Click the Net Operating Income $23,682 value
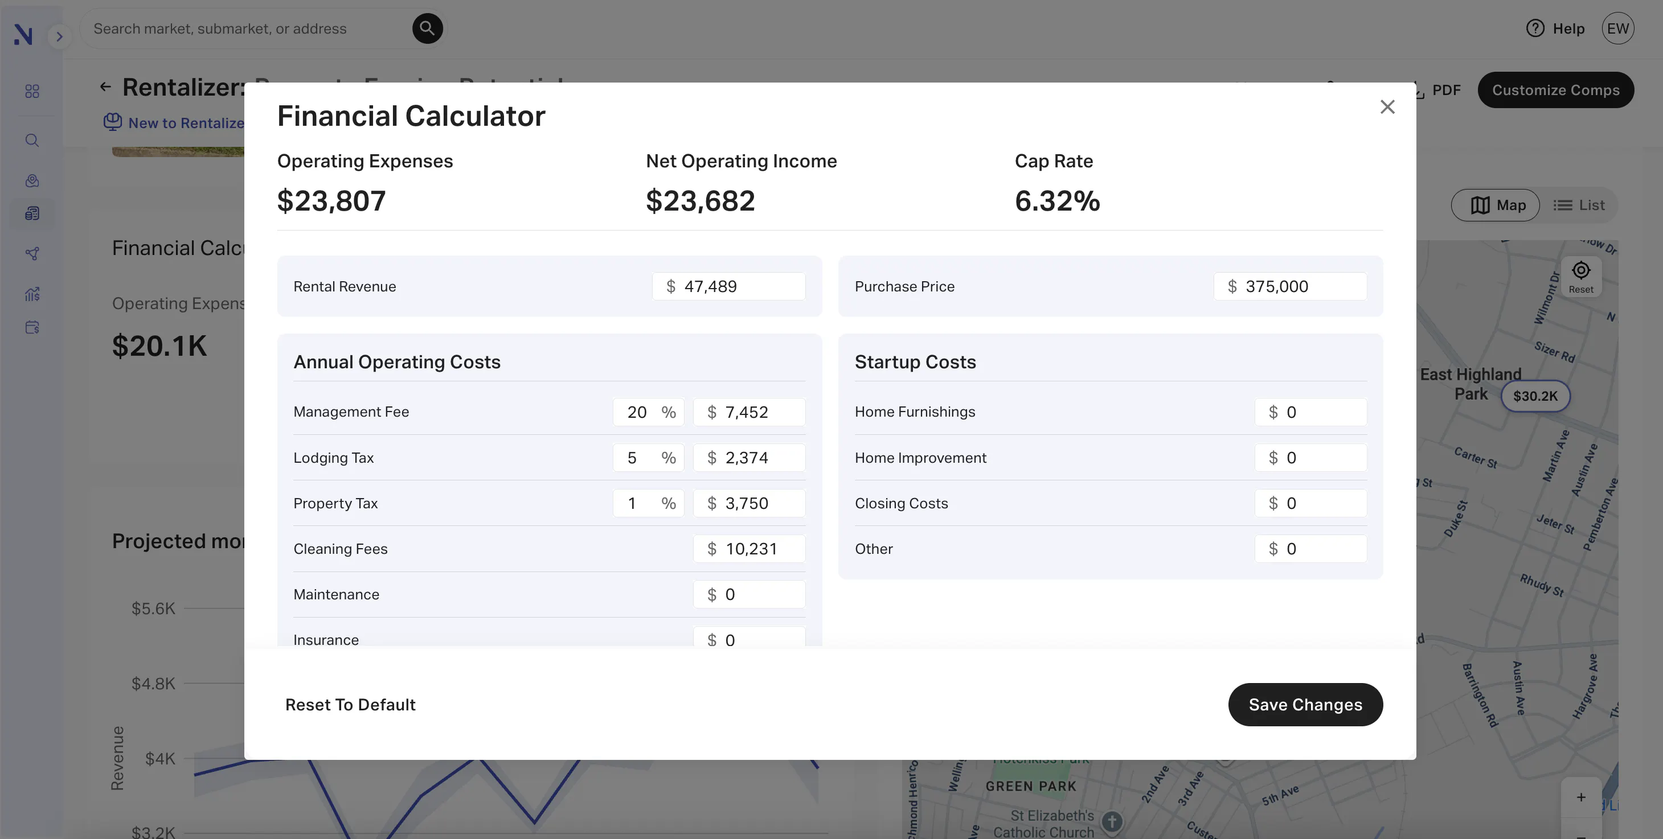The image size is (1663, 839). coord(700,201)
